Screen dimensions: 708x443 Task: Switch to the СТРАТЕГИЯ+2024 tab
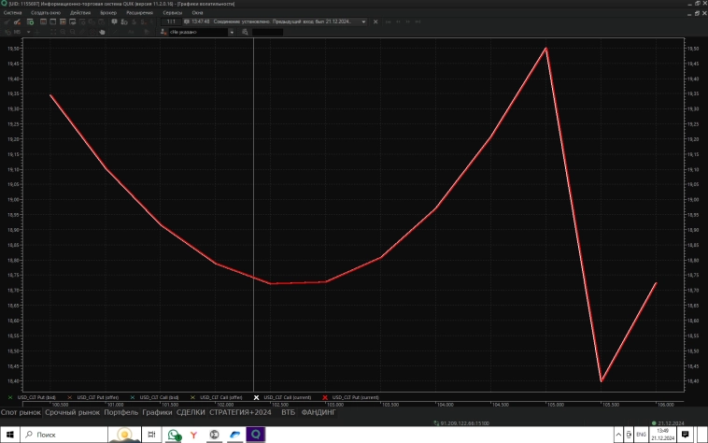tap(241, 411)
